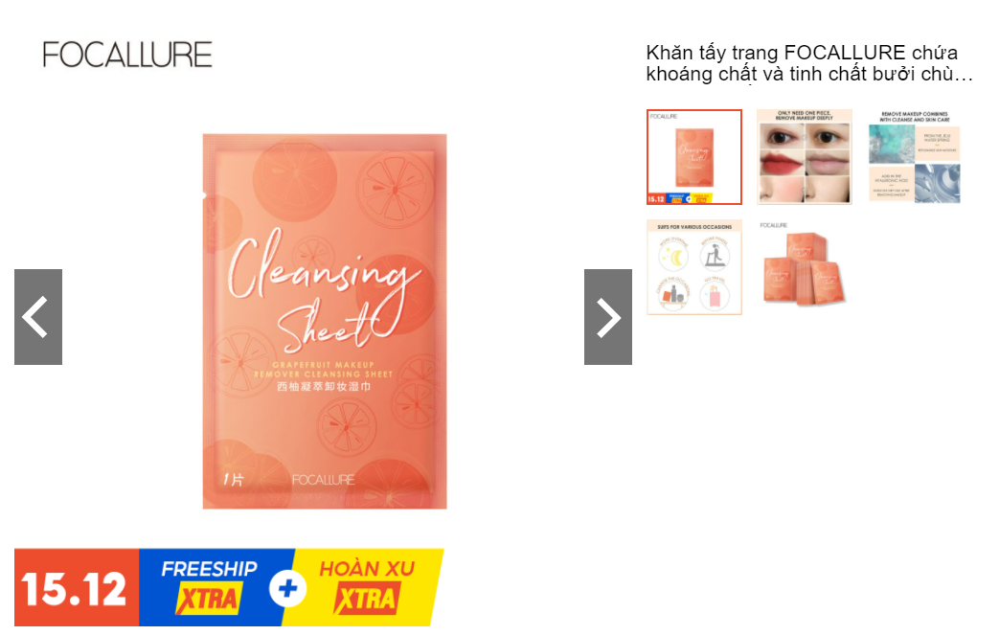Click the white plus icon in promo banner
Image resolution: width=999 pixels, height=635 pixels.
coord(287,588)
